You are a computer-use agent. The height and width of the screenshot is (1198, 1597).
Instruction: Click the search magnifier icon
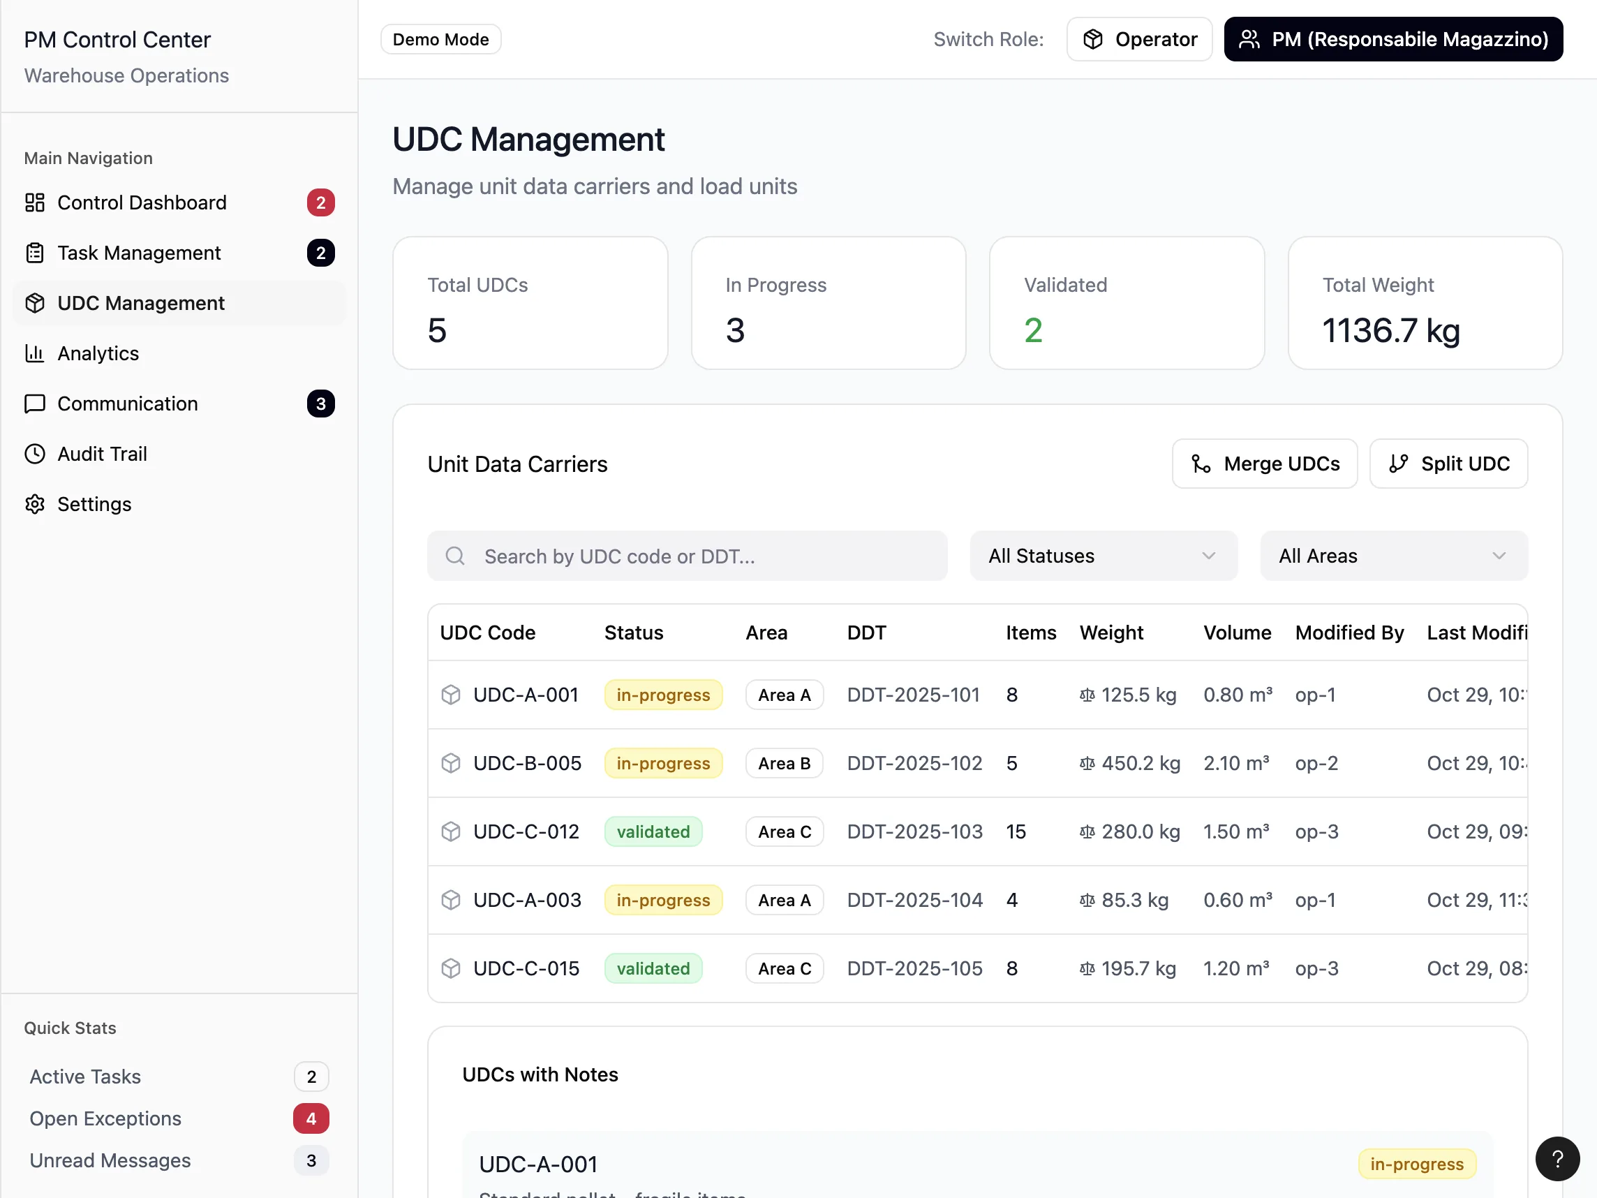pos(455,556)
